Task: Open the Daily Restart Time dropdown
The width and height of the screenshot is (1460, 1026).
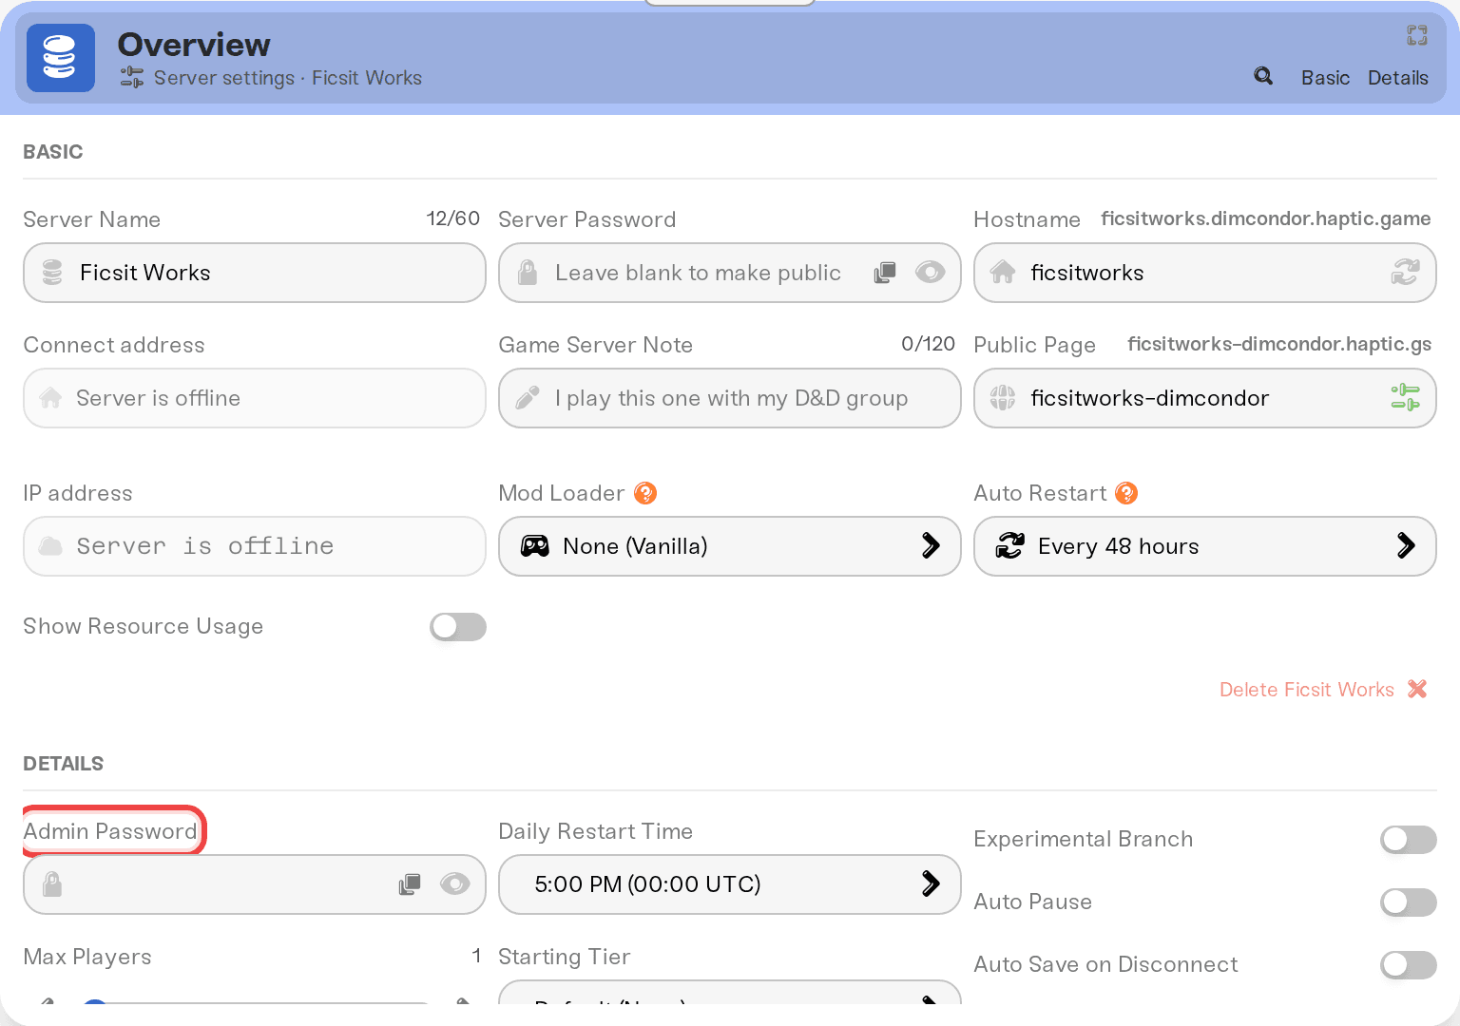Action: (x=730, y=884)
